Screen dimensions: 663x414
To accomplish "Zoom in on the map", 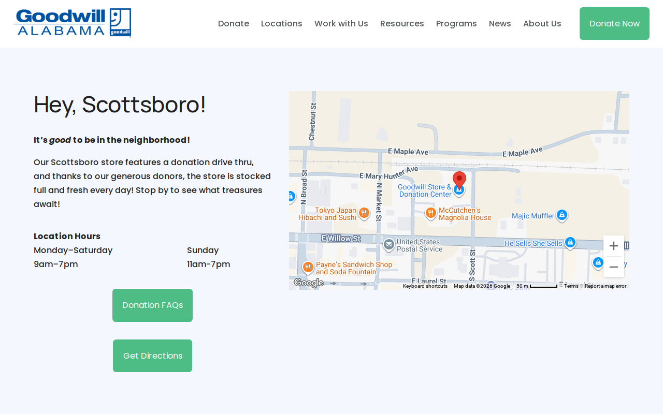I will coord(614,246).
